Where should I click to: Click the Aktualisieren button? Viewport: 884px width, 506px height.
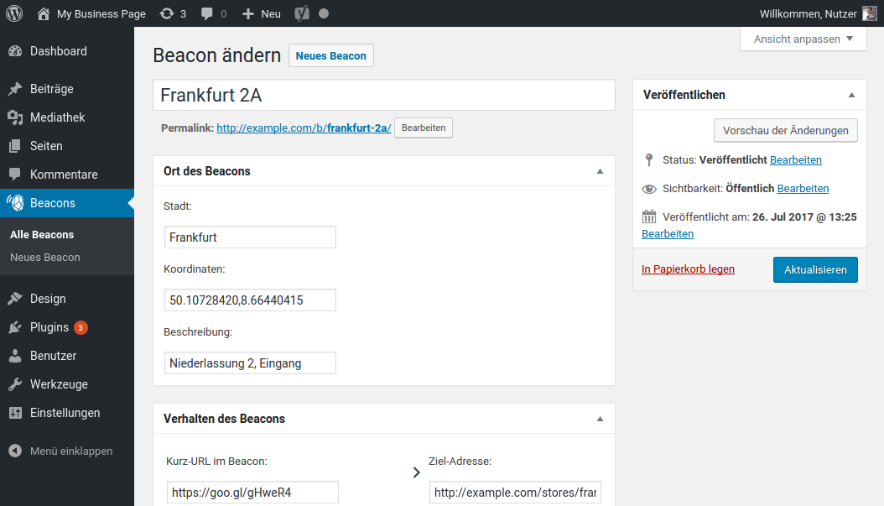(x=815, y=270)
